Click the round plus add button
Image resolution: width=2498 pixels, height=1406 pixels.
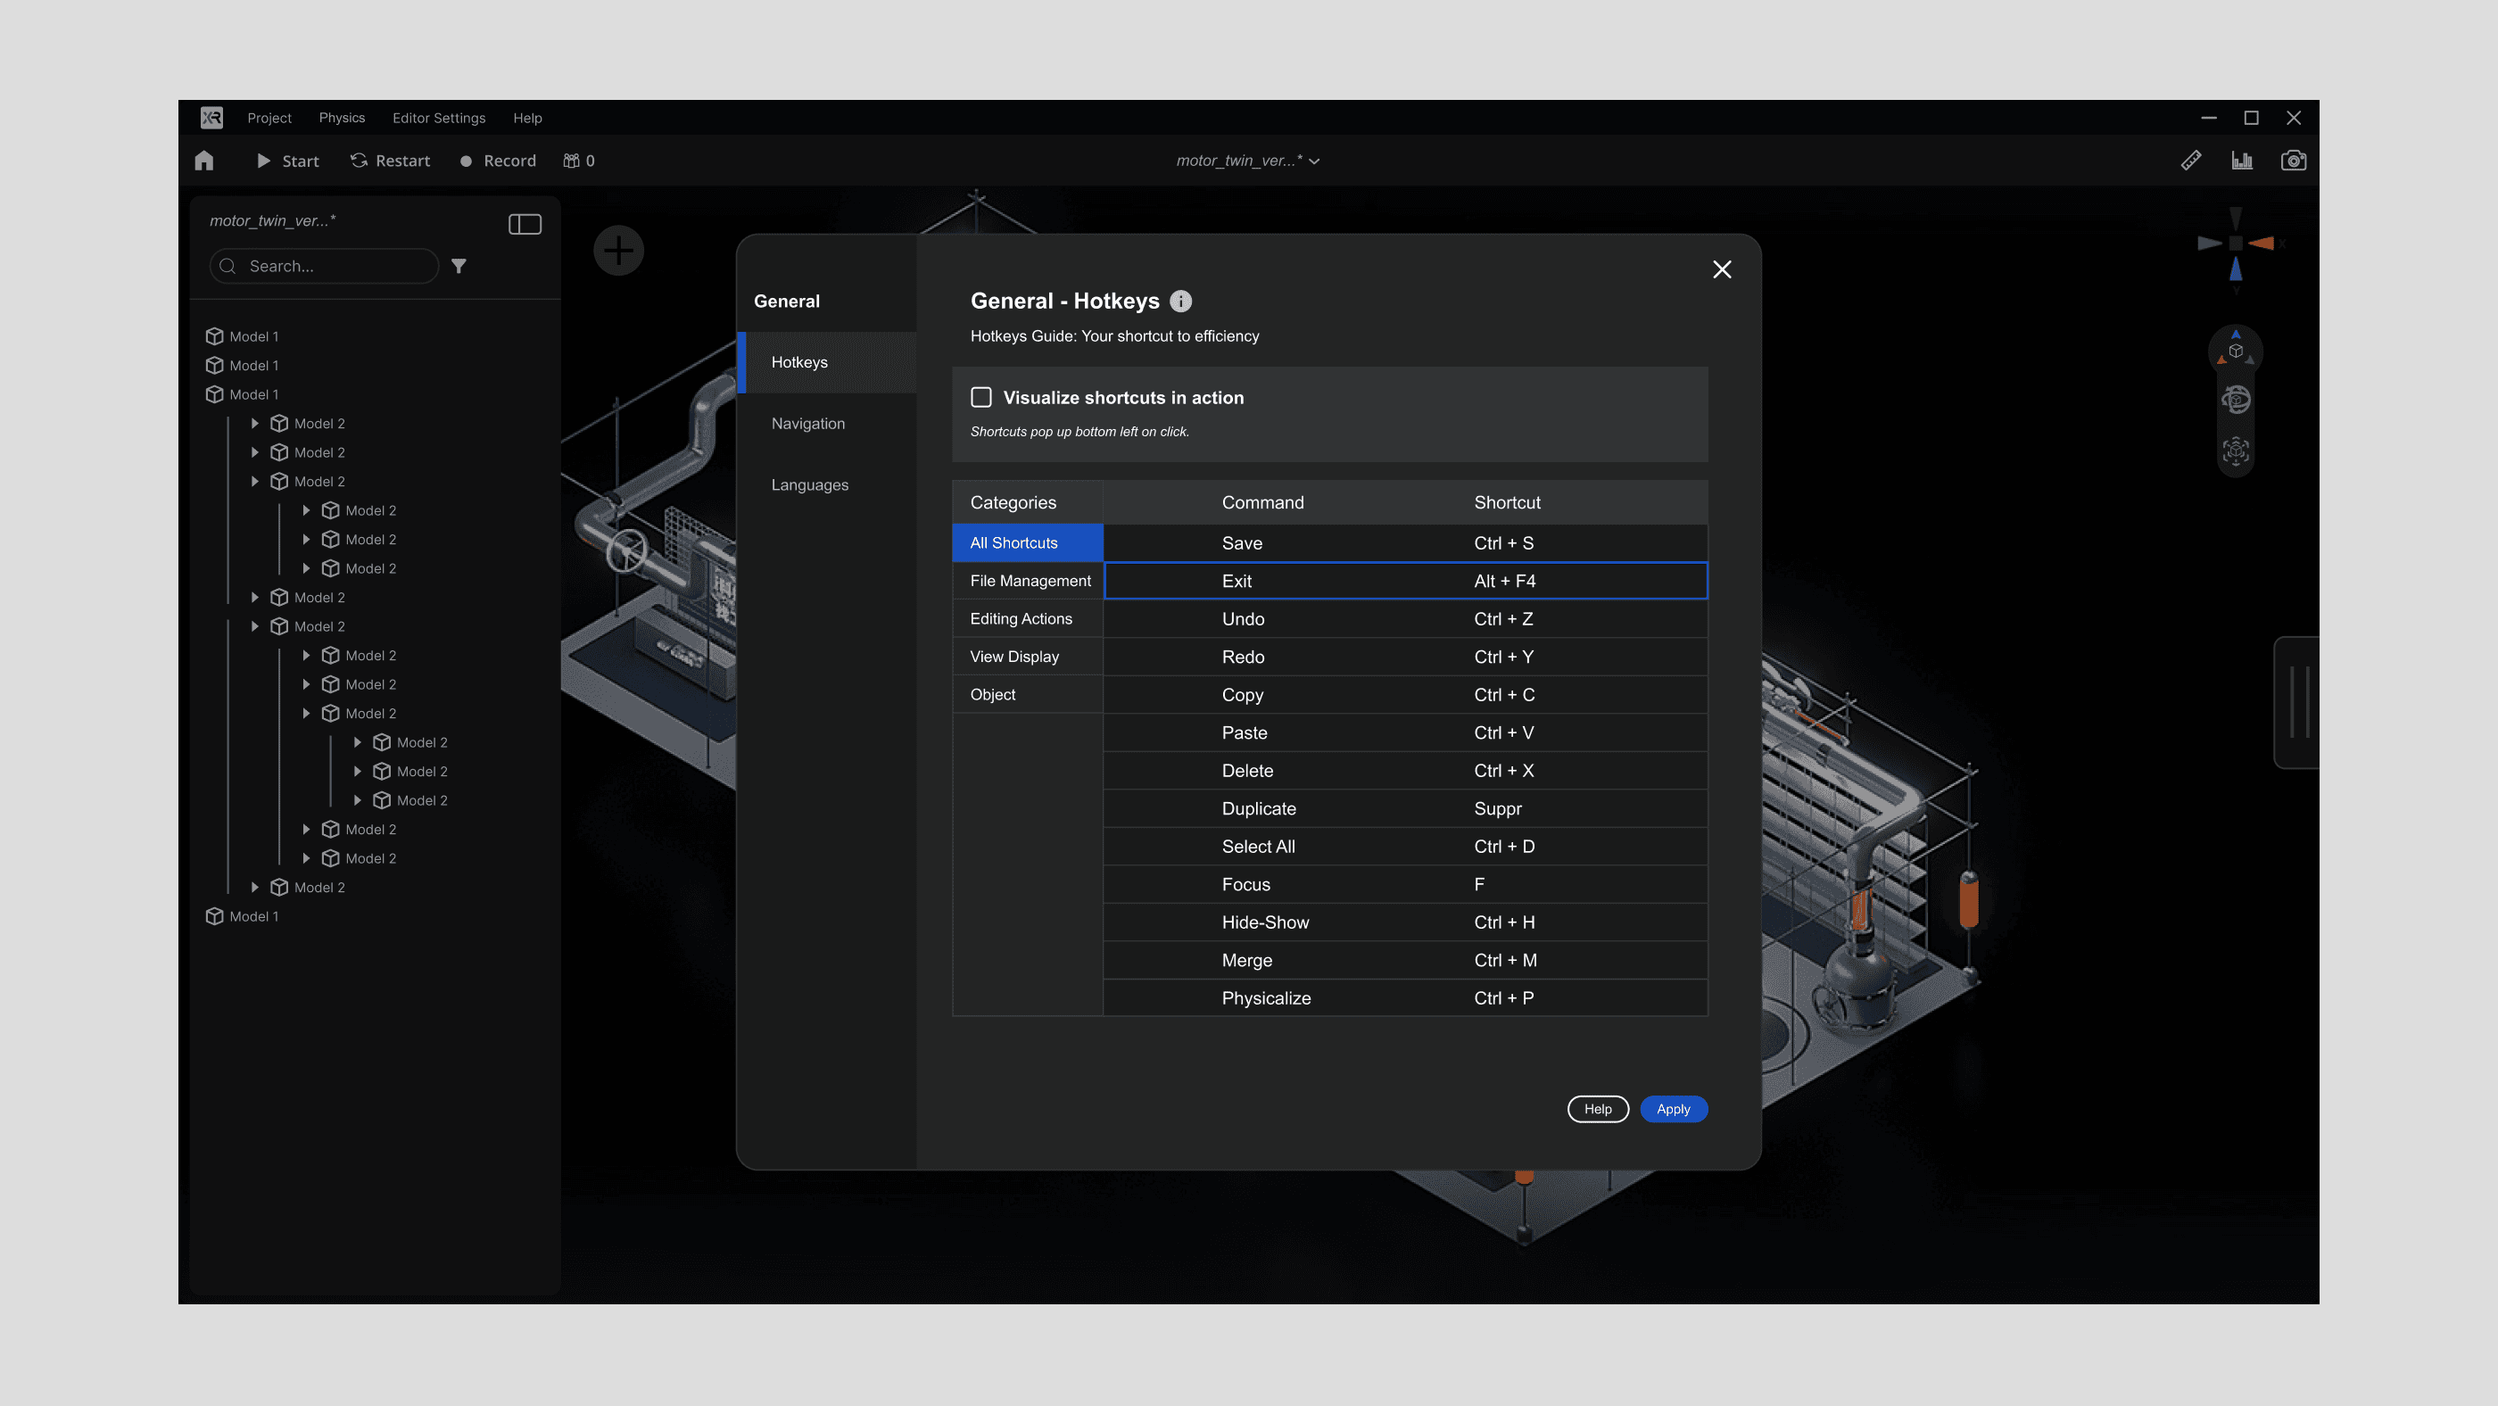tap(618, 252)
